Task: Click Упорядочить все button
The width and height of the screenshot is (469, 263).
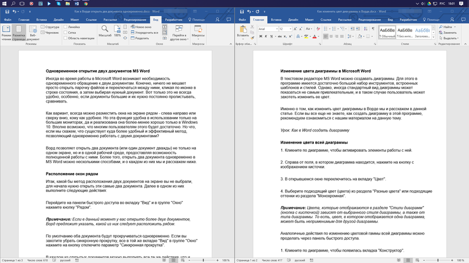Action: pyautogui.click(x=144, y=33)
